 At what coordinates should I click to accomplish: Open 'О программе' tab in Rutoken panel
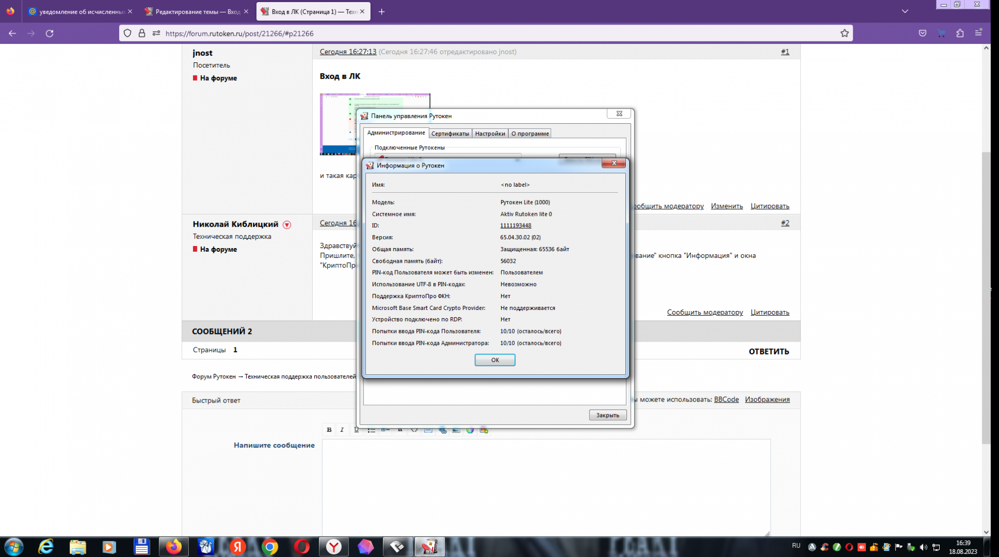click(x=530, y=134)
